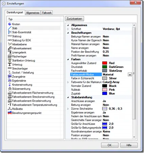This screenshot has height=153, width=144.
Task: Click the Zwangslinie icon
Action: (x=10, y=76)
